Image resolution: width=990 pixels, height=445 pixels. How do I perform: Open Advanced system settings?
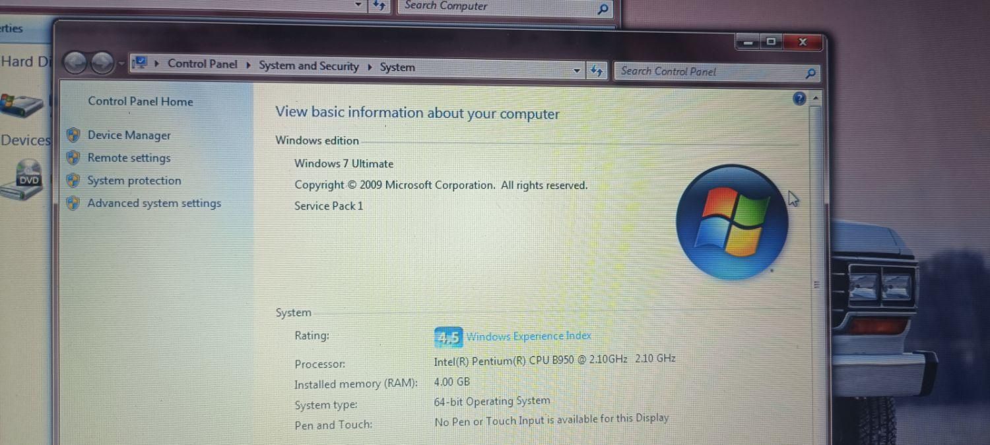(154, 203)
